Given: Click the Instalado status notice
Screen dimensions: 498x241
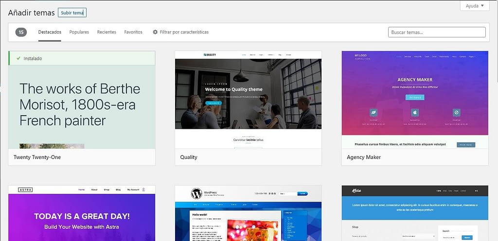Looking at the screenshot, I should click(82, 58).
